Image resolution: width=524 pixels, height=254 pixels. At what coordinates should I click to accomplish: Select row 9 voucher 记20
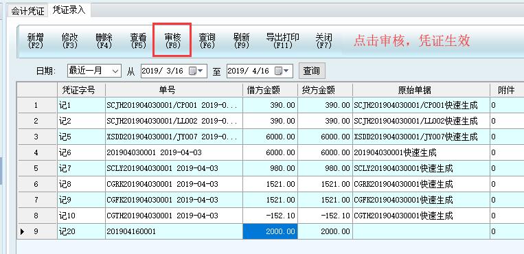tap(81, 231)
